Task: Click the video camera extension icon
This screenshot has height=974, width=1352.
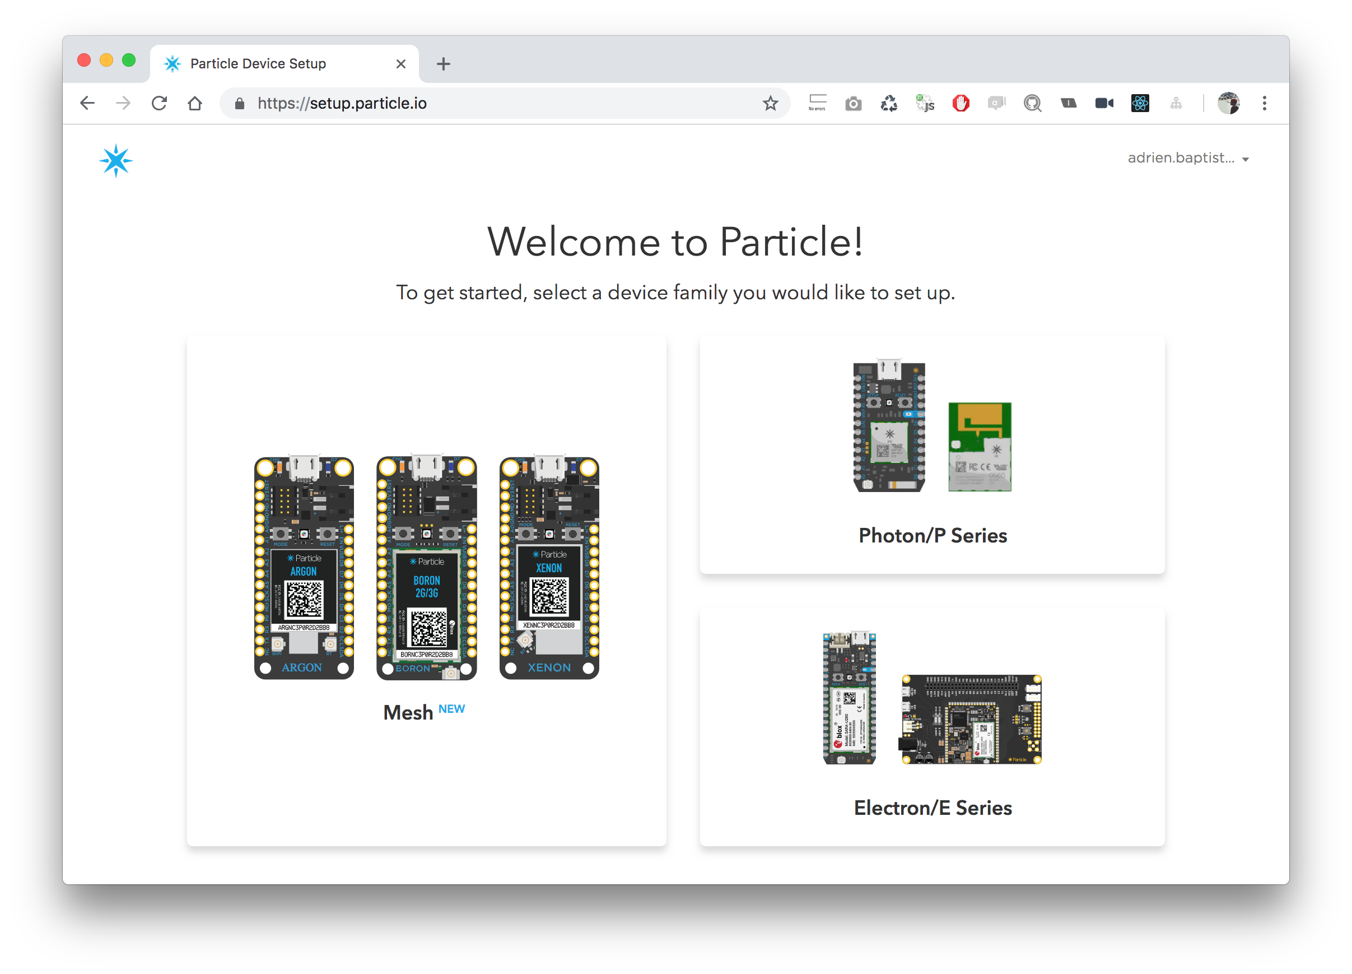Action: coord(1104,103)
